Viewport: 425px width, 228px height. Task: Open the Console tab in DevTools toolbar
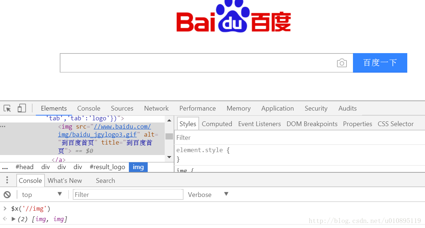point(89,108)
